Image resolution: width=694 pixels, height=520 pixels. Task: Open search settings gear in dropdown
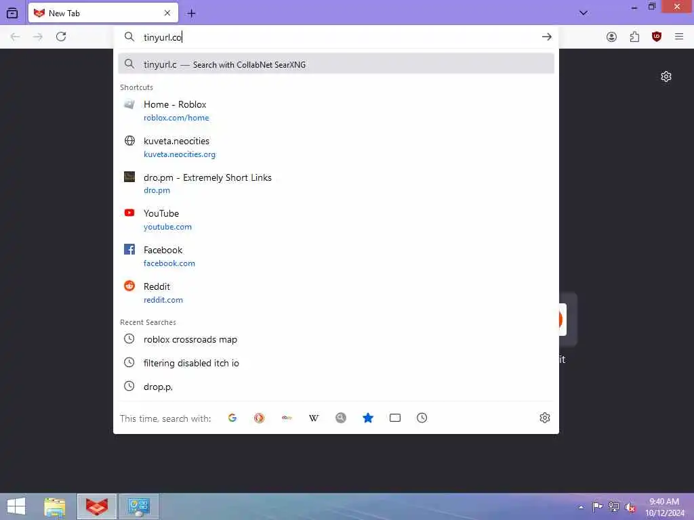coord(545,418)
